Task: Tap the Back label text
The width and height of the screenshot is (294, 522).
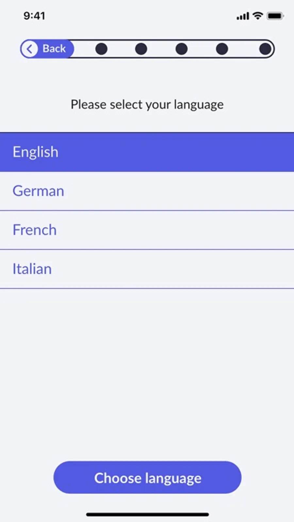Action: [x=54, y=49]
